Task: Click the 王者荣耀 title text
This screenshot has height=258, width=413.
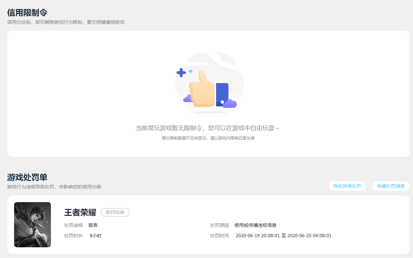Action: [x=80, y=212]
